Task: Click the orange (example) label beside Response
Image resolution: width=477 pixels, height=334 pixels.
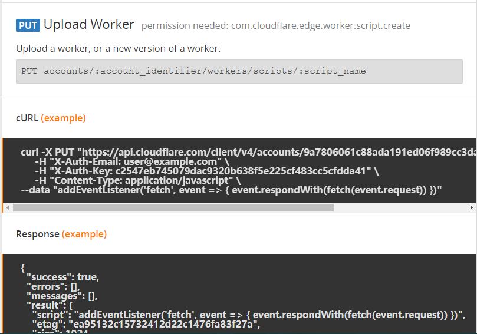Action: click(x=84, y=234)
